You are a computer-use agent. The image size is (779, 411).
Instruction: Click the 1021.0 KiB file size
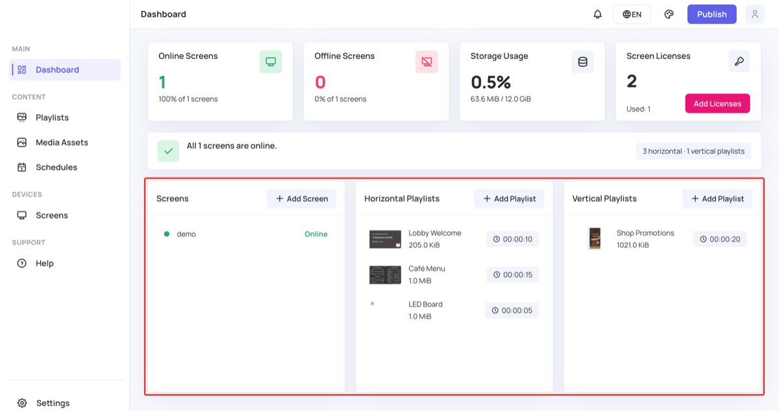(633, 245)
